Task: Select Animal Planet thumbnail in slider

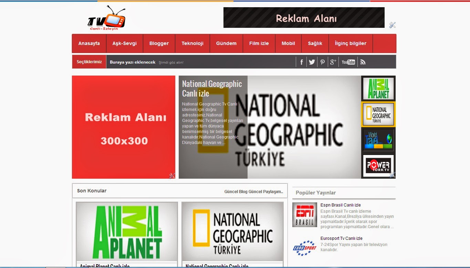Action: pyautogui.click(x=378, y=89)
